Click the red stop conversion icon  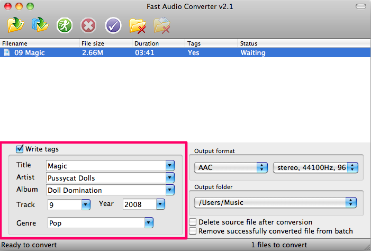pyautogui.click(x=88, y=25)
